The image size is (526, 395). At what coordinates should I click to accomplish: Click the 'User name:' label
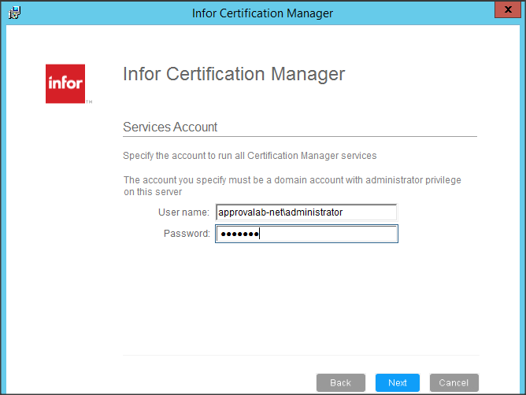[x=183, y=212]
